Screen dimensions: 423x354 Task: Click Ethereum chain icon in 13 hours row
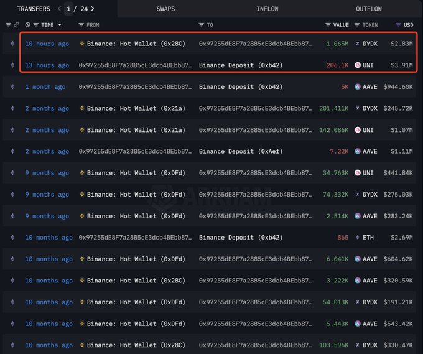[12, 65]
